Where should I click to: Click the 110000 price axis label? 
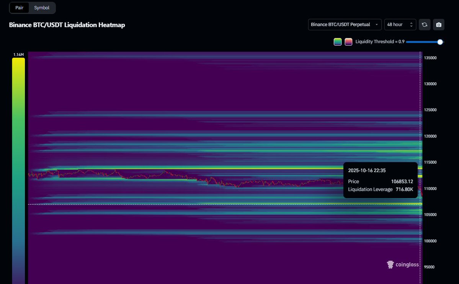pyautogui.click(x=430, y=189)
